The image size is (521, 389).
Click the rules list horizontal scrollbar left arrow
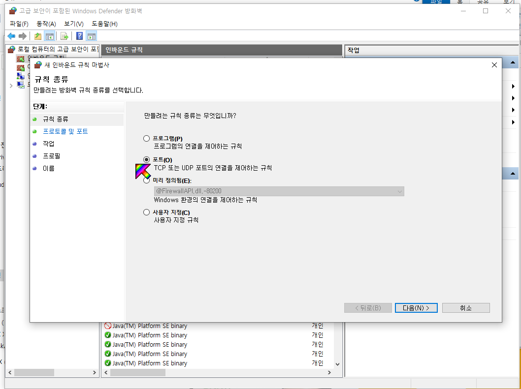tap(106, 373)
